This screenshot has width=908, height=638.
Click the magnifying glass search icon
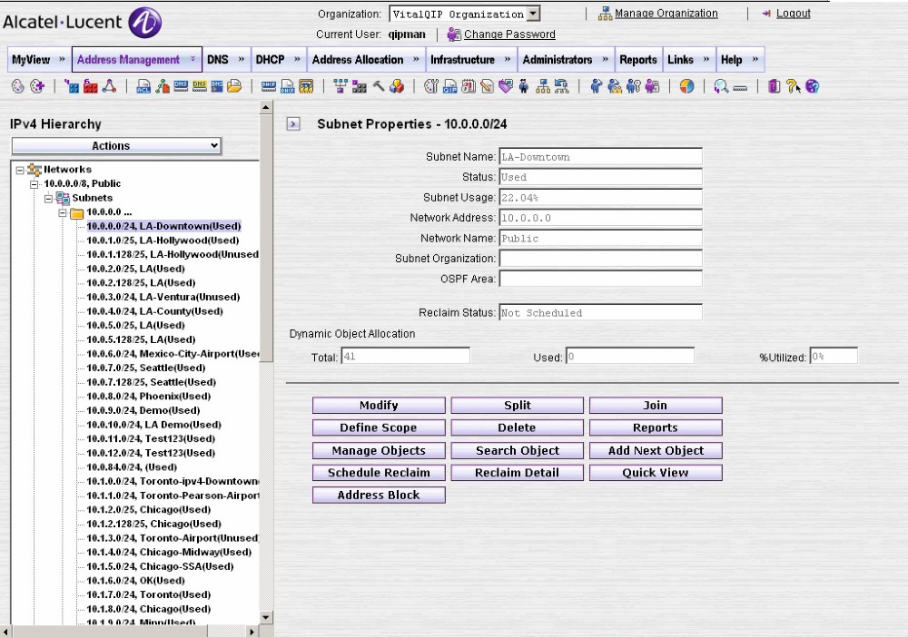pyautogui.click(x=721, y=87)
